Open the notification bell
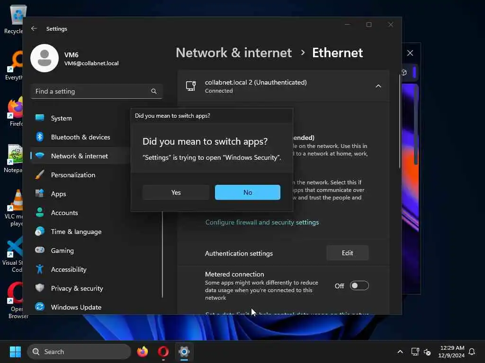Image resolution: width=485 pixels, height=363 pixels. click(x=472, y=352)
